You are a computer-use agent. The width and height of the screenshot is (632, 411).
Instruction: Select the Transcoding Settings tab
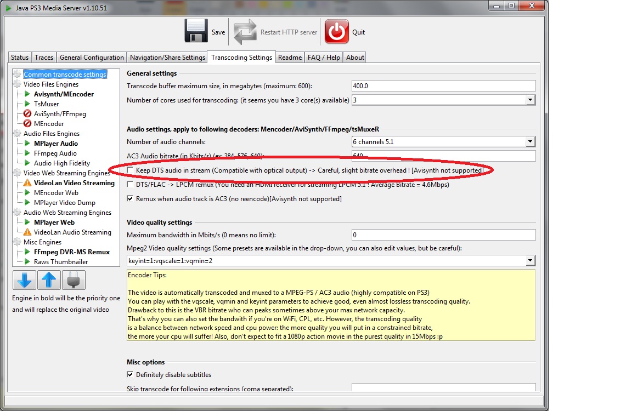point(241,57)
